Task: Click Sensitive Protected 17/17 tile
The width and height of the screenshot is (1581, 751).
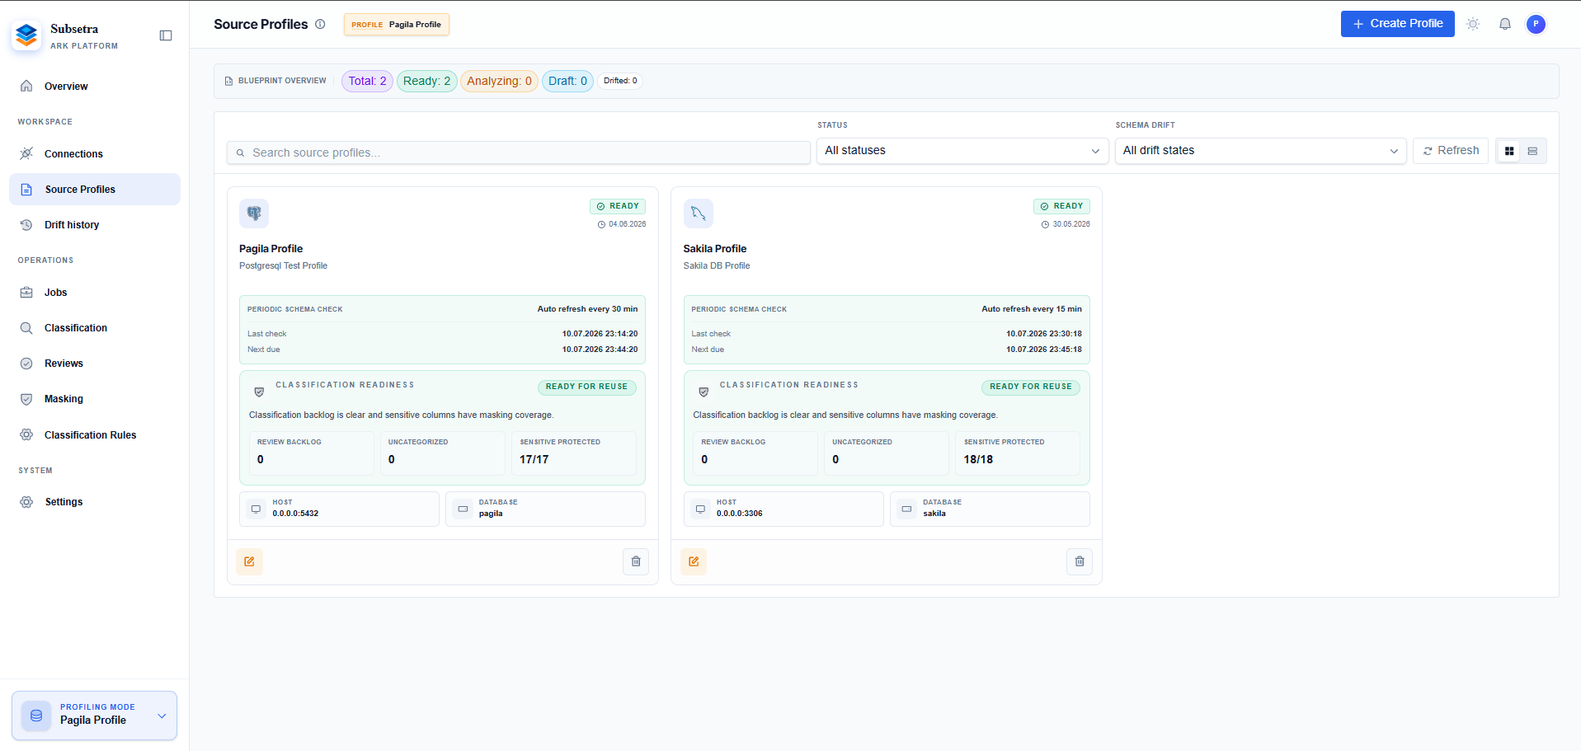Action: pos(574,453)
